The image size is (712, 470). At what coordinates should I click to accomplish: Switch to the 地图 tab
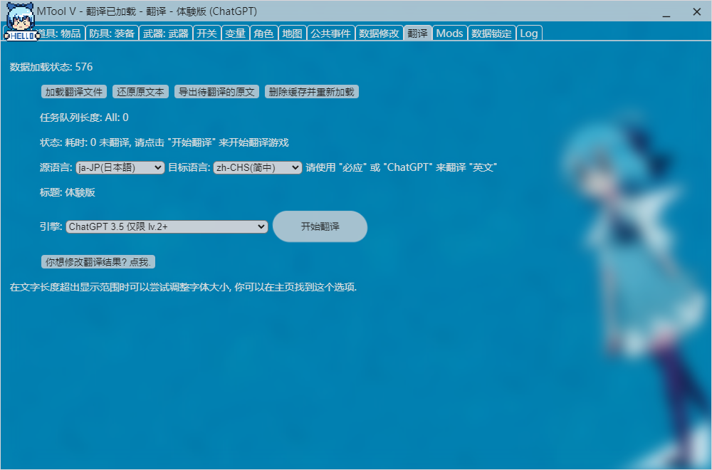(x=292, y=33)
